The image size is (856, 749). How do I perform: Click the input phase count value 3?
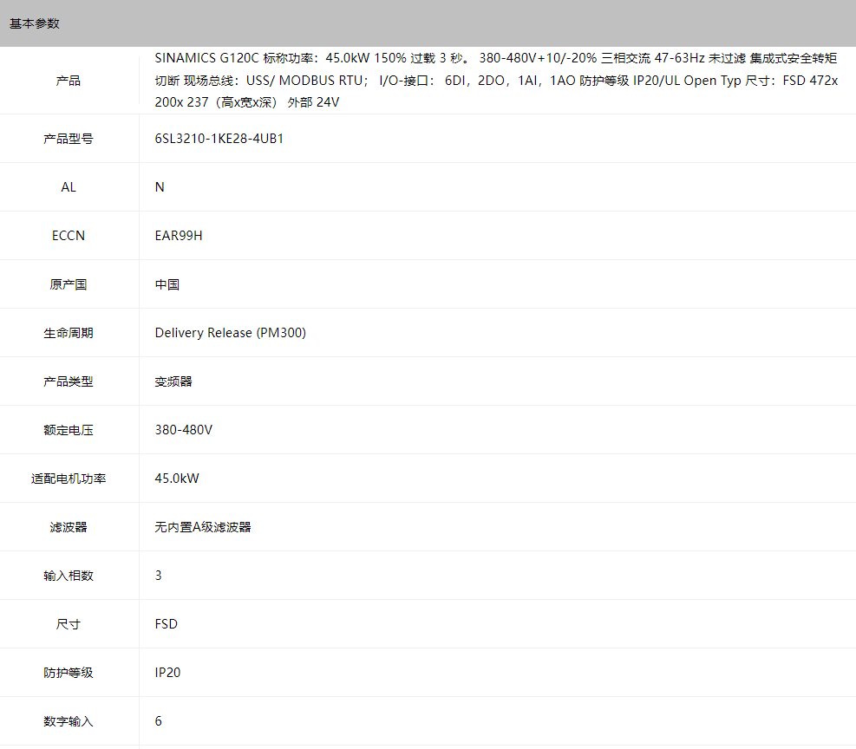tap(159, 576)
